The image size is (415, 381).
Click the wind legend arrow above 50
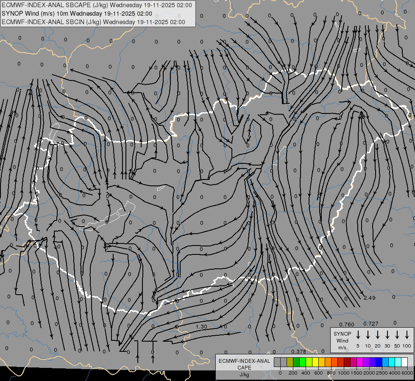pyautogui.click(x=397, y=334)
